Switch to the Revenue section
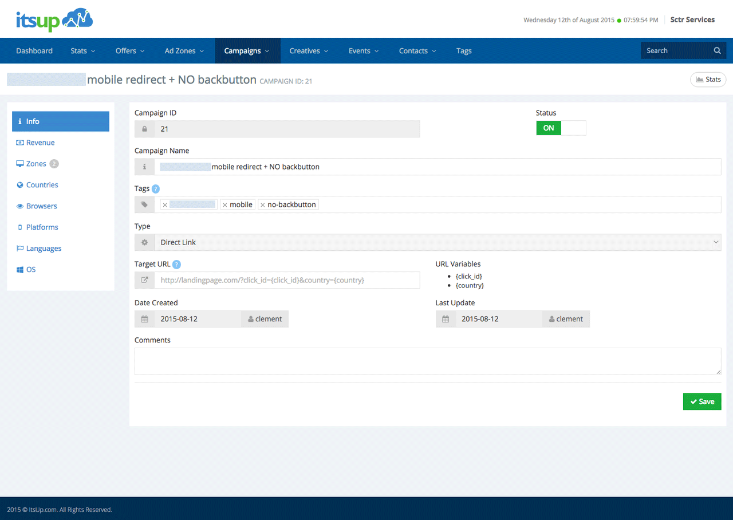The image size is (733, 520). point(40,143)
